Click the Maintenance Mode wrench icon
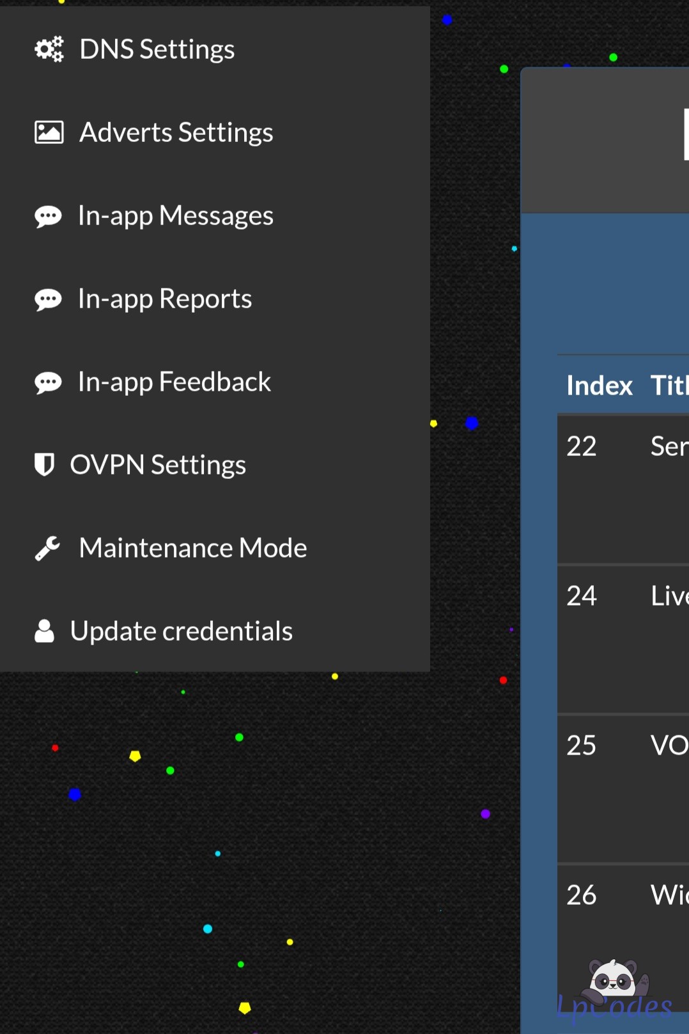Screen dimensions: 689x1034 tap(47, 548)
